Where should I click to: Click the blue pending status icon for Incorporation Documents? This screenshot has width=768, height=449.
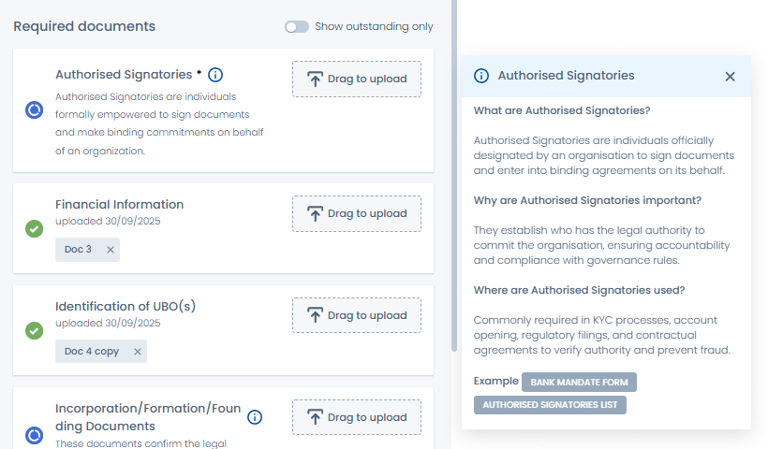point(34,435)
